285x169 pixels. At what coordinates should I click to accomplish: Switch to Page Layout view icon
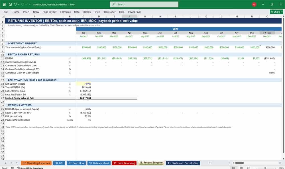tap(241, 168)
